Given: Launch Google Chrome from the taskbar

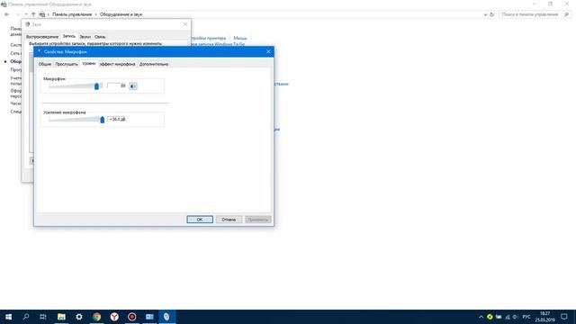Looking at the screenshot, I should pyautogui.click(x=96, y=317).
